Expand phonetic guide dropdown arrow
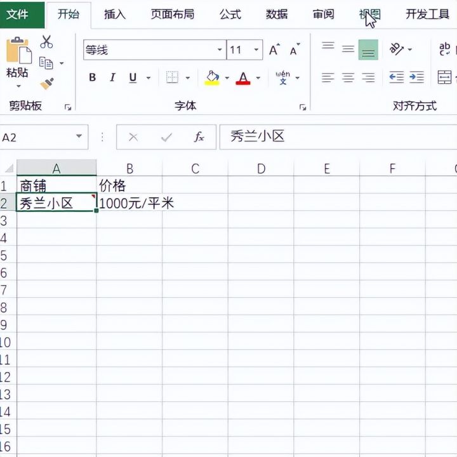 point(297,78)
